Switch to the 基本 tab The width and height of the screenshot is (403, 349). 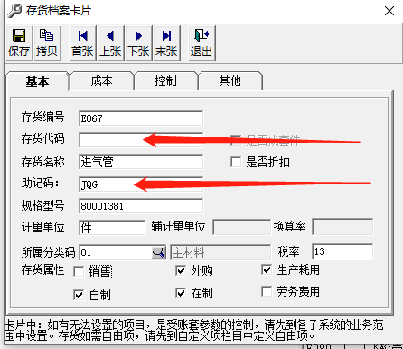pyautogui.click(x=37, y=81)
